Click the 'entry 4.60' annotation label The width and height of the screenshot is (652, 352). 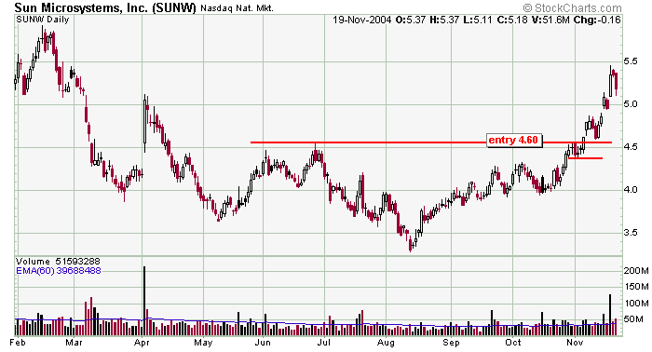513,140
